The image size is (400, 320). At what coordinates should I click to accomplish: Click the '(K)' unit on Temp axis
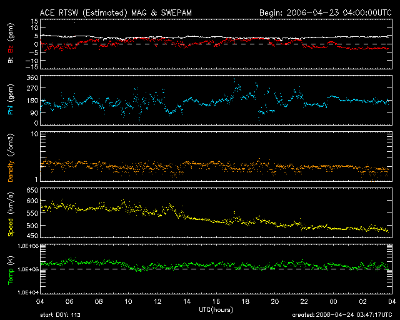point(11,261)
